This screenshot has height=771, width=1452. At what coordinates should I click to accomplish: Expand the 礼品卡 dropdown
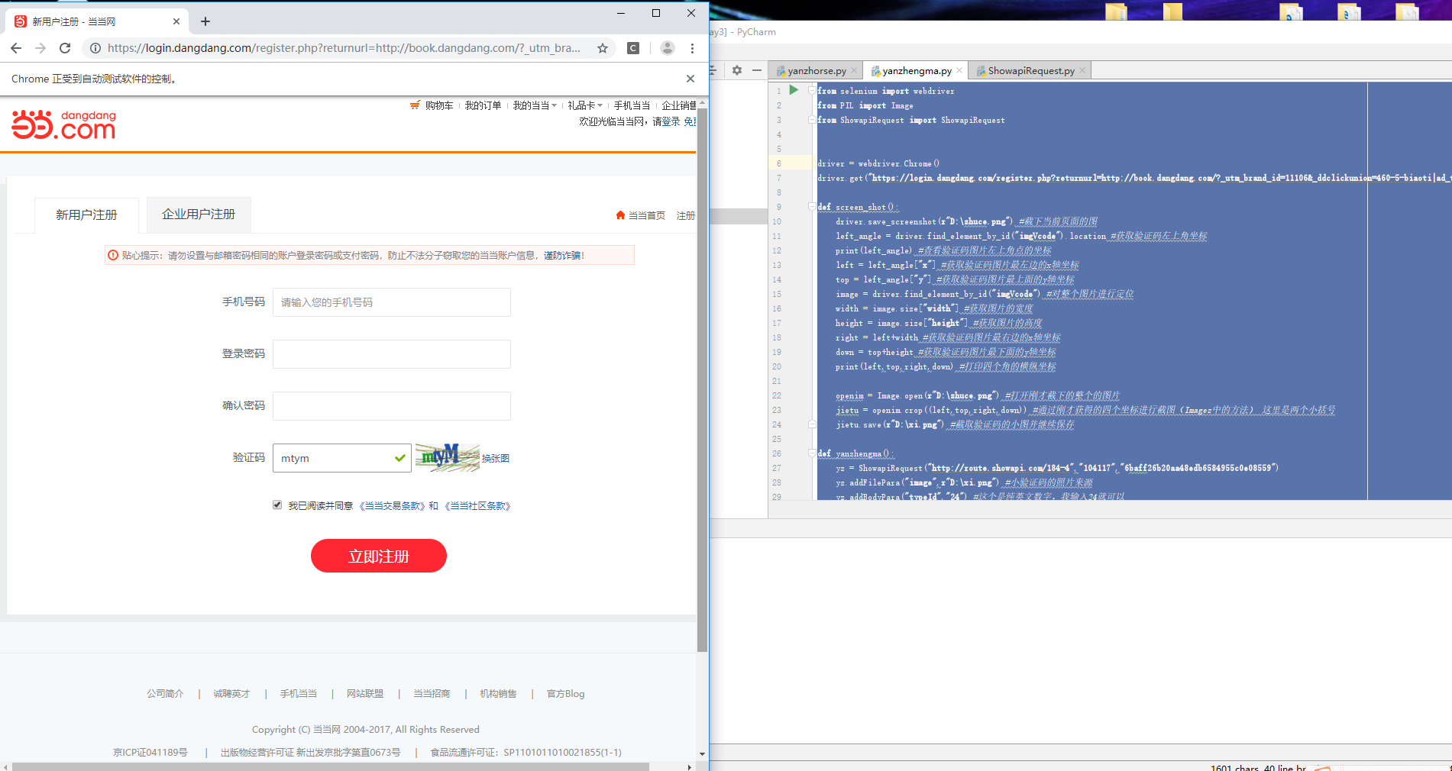coord(585,105)
